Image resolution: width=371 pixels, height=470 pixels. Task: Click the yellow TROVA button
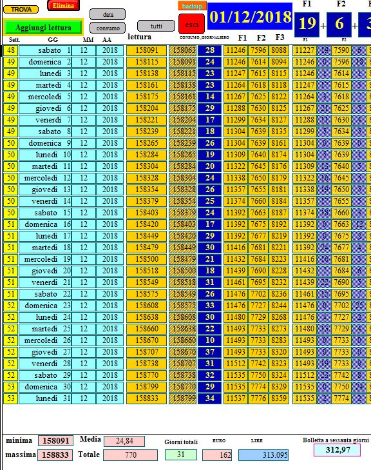pos(21,9)
